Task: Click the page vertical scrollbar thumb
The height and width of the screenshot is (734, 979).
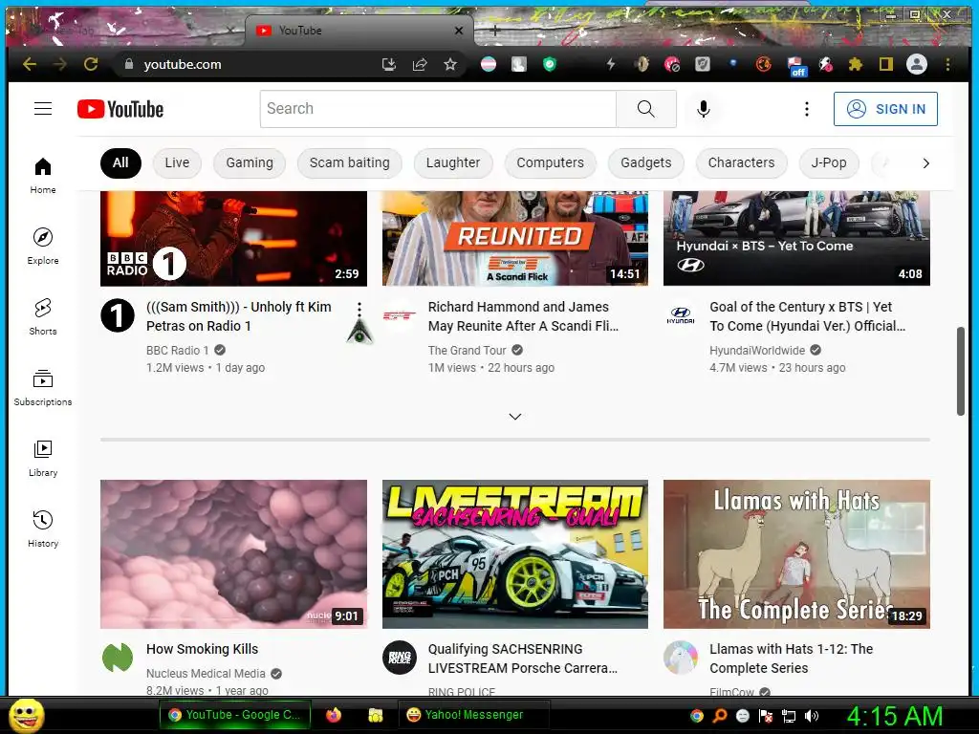Action: pyautogui.click(x=960, y=371)
